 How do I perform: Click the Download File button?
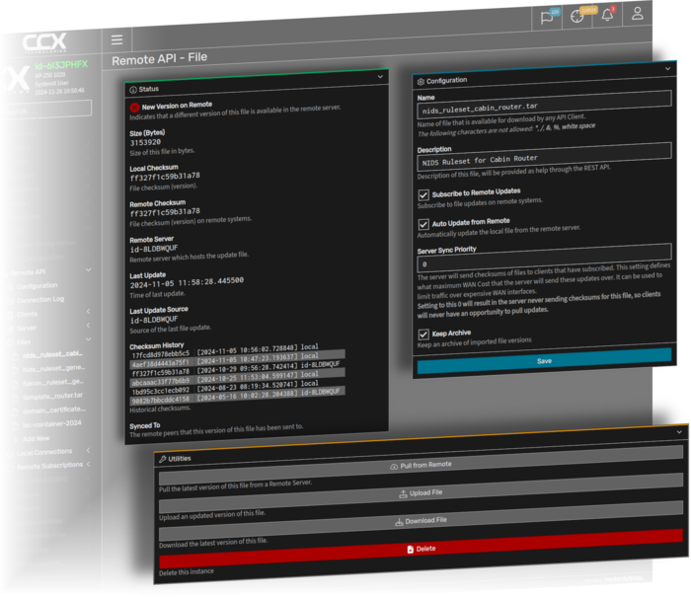point(421,522)
